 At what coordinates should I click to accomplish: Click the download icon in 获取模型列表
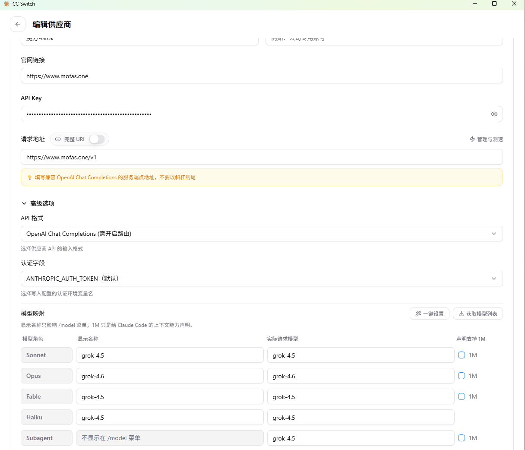pyautogui.click(x=462, y=314)
